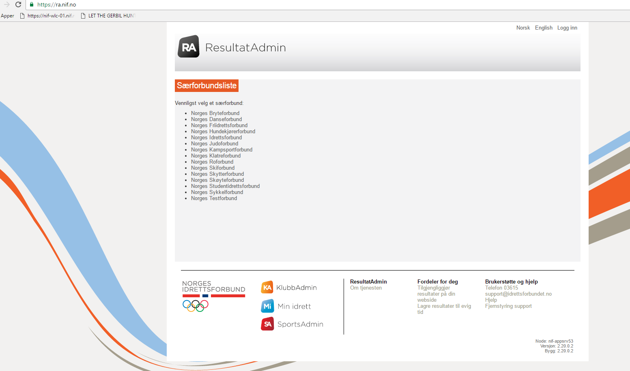Image resolution: width=630 pixels, height=371 pixels.
Task: Open KlubbAdmin via the KA icon
Action: [x=267, y=287]
